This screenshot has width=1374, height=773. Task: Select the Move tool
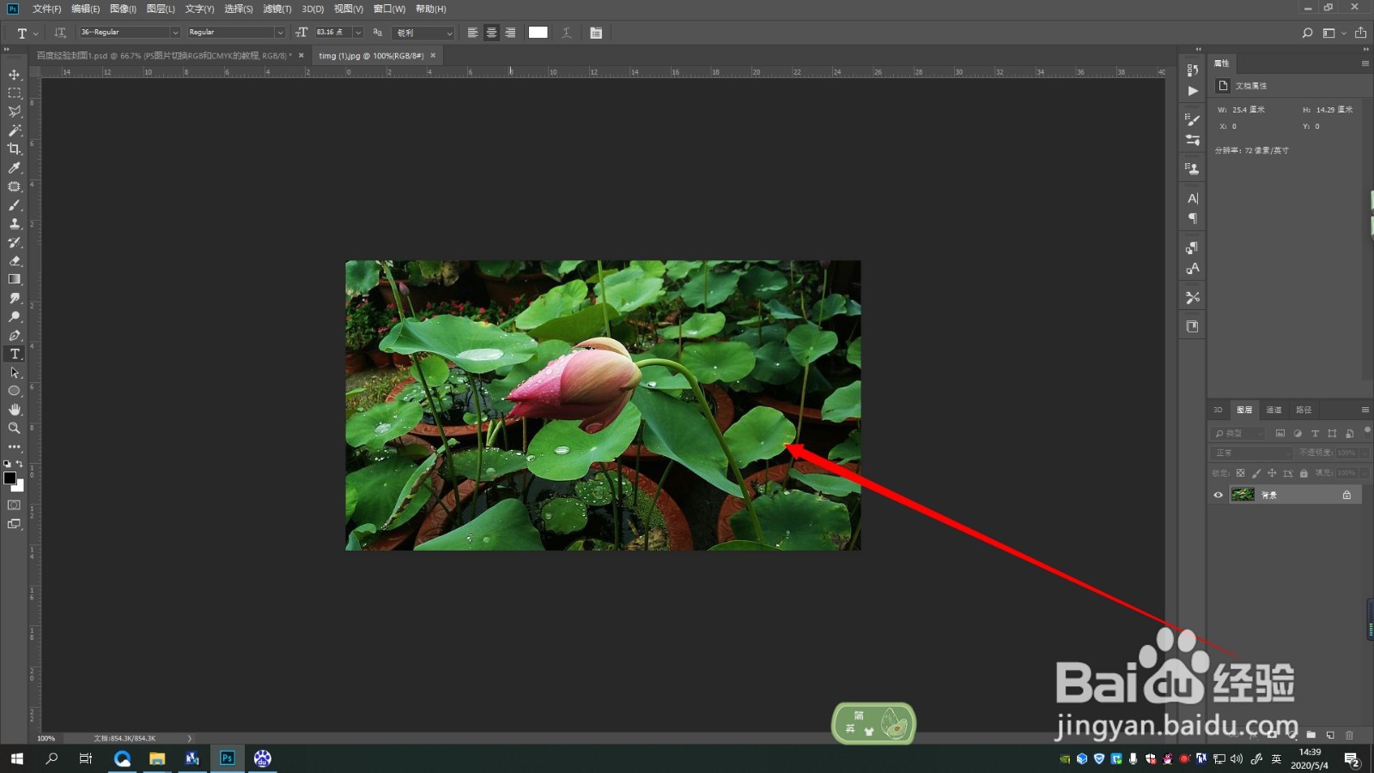[15, 75]
